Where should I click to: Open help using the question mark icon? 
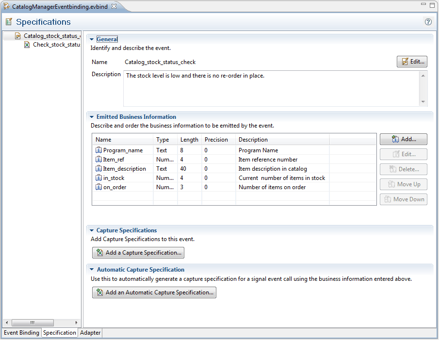(x=428, y=22)
